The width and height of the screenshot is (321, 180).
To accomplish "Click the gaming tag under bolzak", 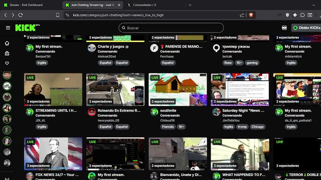I will point(252,63).
